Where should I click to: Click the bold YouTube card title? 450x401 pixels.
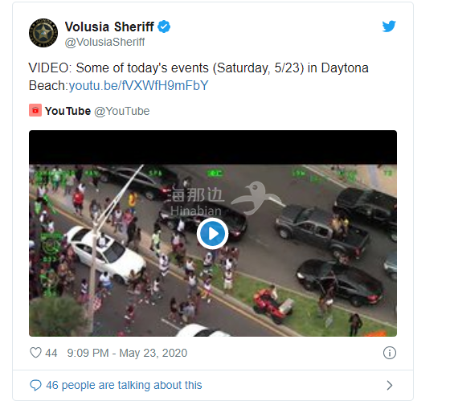coord(67,111)
